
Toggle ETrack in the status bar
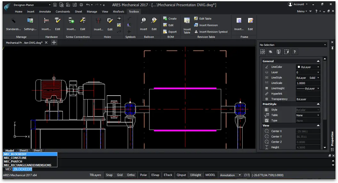[168, 175]
